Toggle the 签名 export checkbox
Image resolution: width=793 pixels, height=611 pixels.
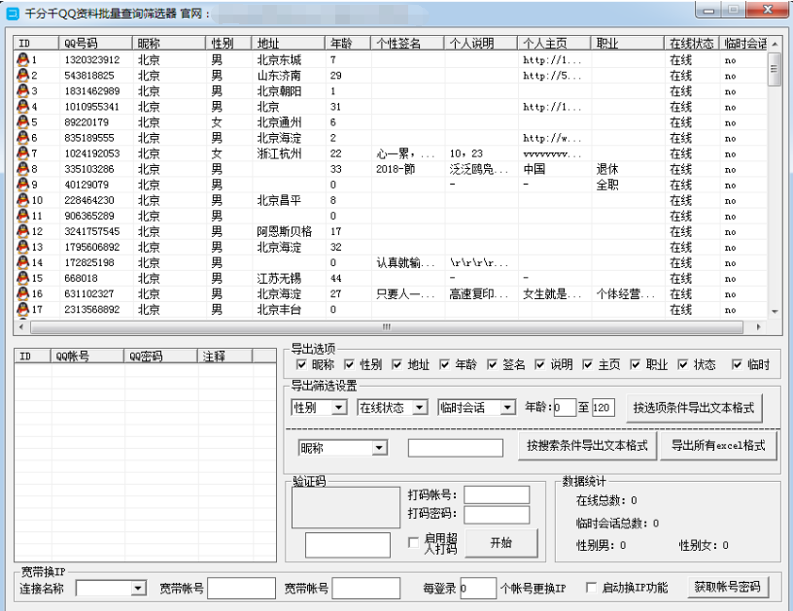click(493, 364)
